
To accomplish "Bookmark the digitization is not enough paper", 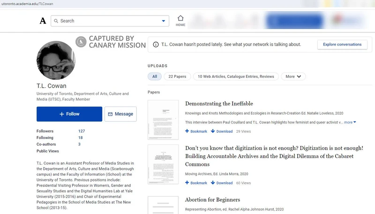I will click(196, 183).
